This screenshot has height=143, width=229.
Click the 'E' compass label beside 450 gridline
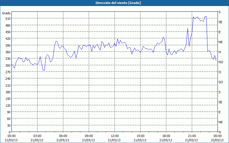(220, 32)
